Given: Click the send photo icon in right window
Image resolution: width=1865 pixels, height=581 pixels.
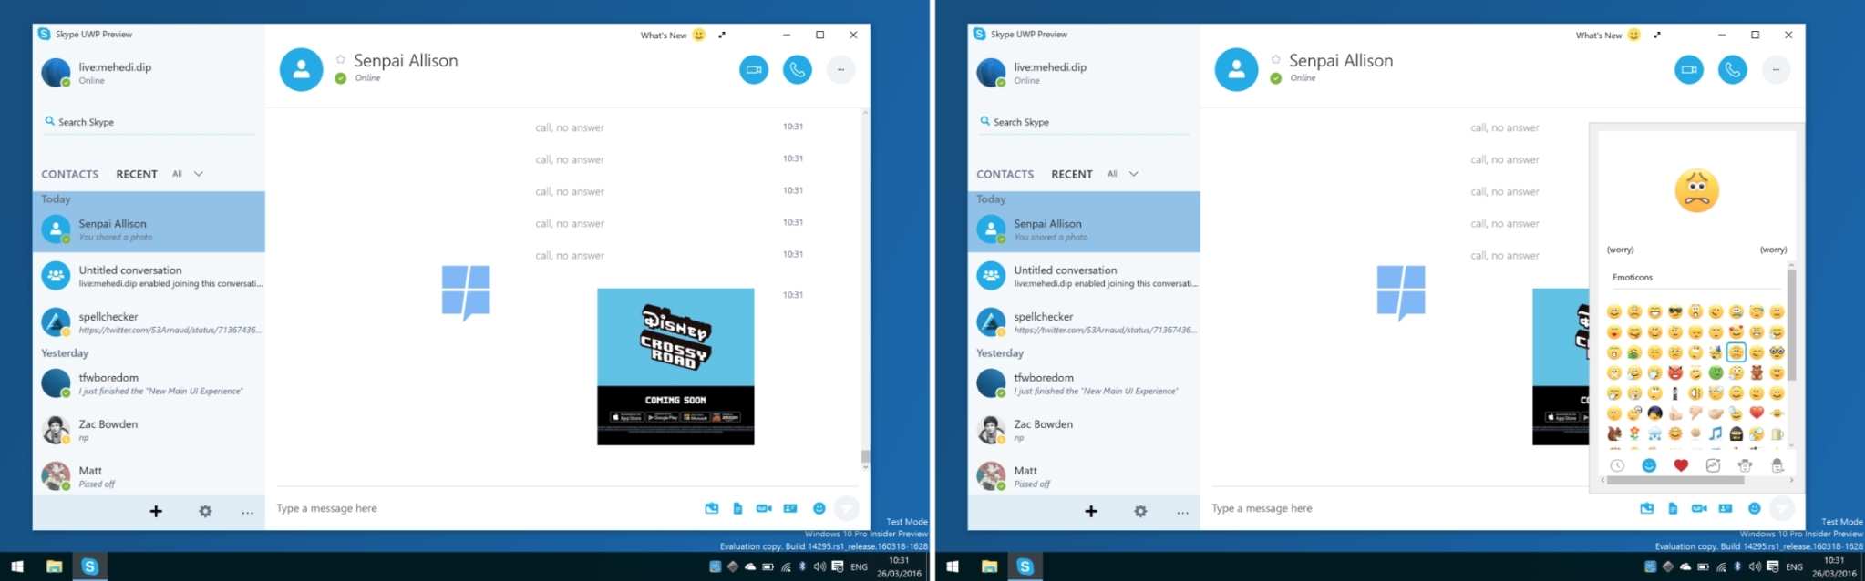Looking at the screenshot, I should click(x=1646, y=508).
